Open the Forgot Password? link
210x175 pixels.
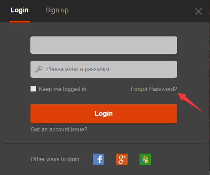click(x=154, y=89)
